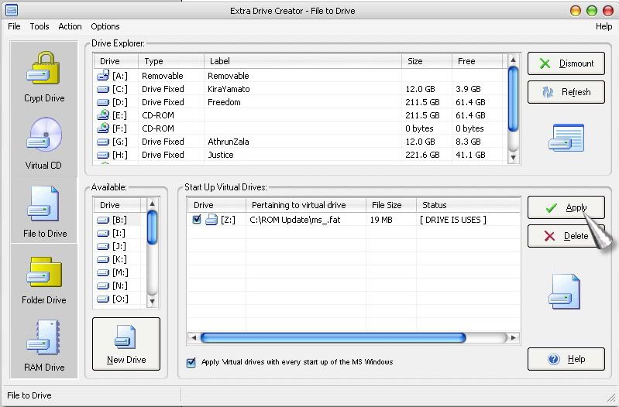Select the C: KiraYamato drive icon
Image resolution: width=619 pixels, height=407 pixels.
coord(103,89)
